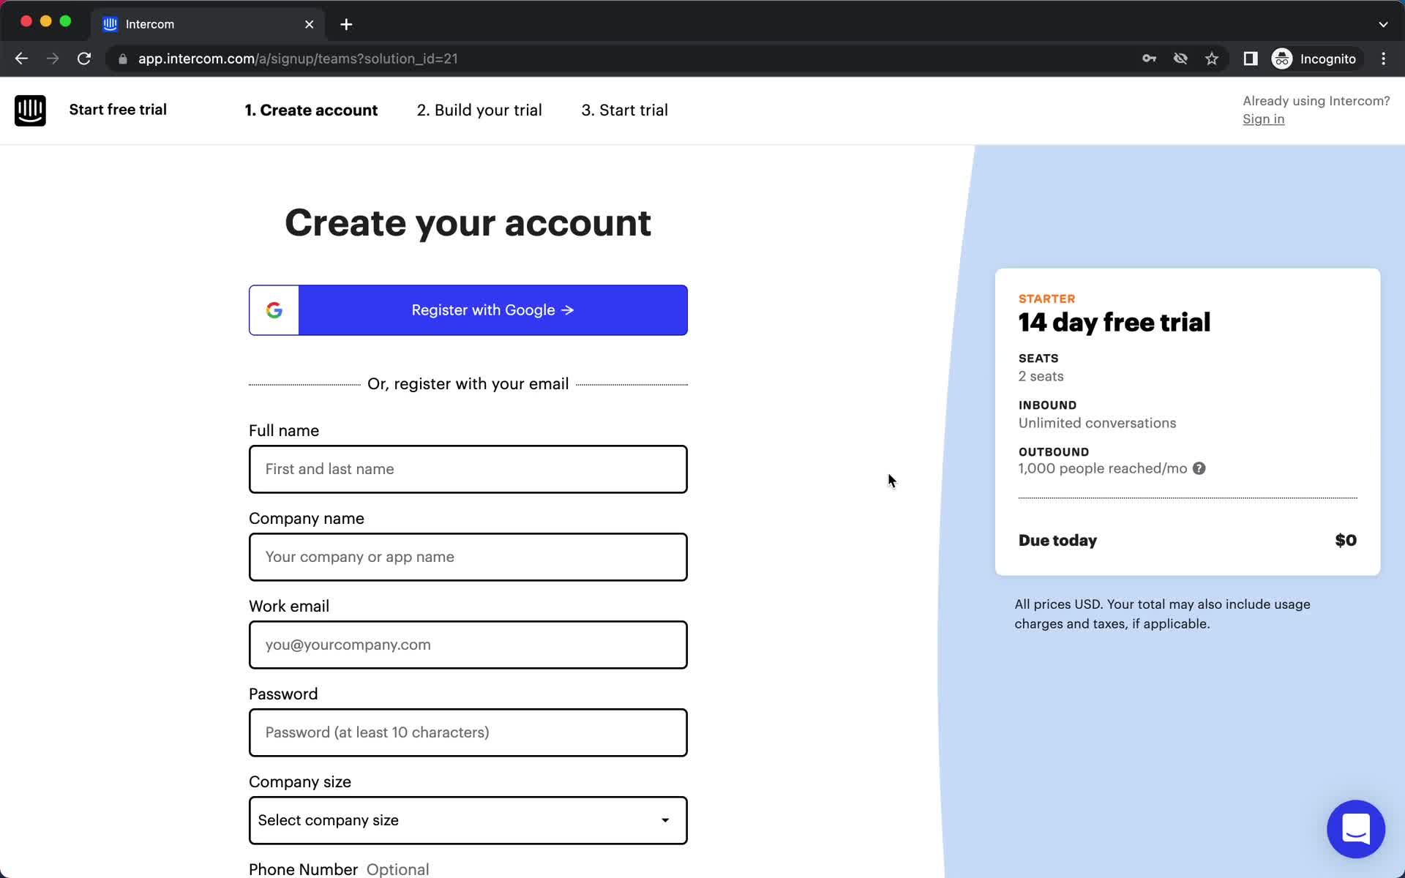Click Or, register with your email text
Screen dimensions: 1405x878
pyautogui.click(x=468, y=384)
